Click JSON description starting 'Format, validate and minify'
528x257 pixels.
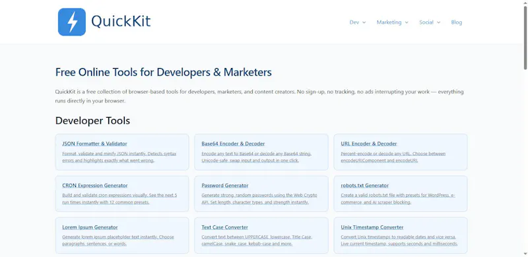(119, 157)
